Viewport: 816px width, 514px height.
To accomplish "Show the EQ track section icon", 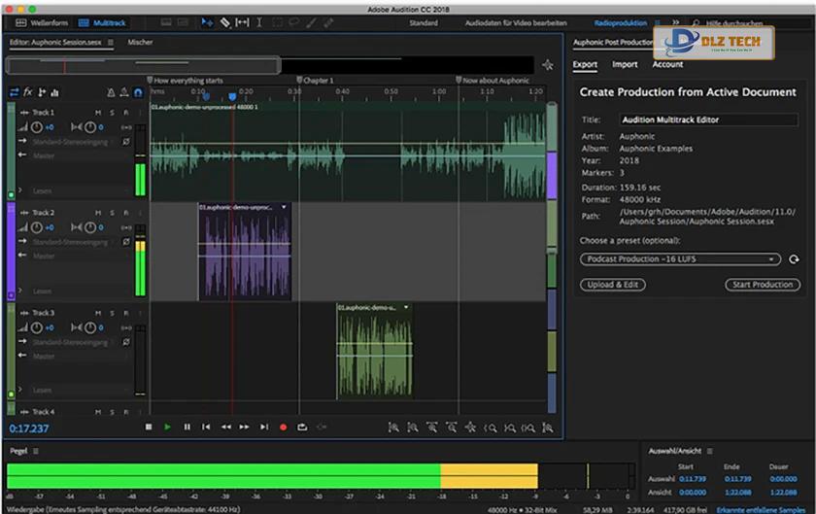I will coord(55,92).
